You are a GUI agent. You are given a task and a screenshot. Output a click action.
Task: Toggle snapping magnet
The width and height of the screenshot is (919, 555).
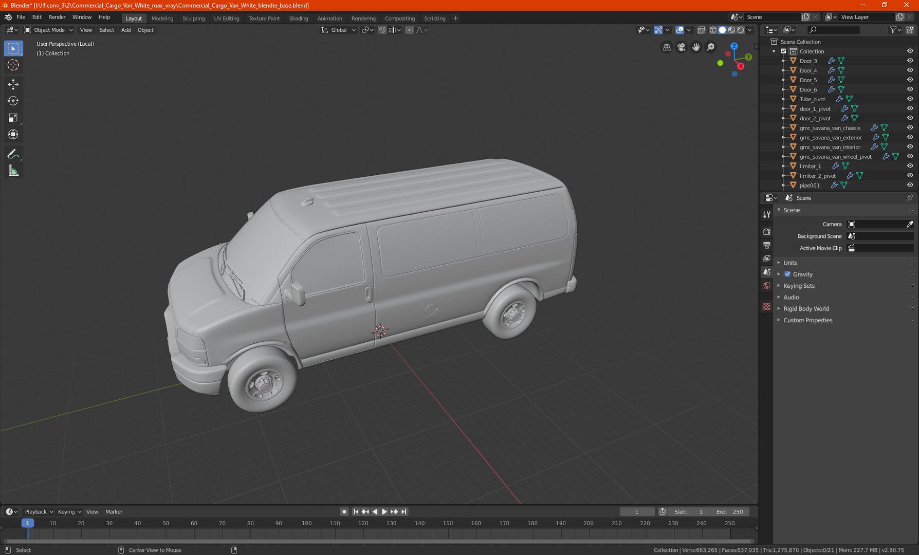click(x=382, y=30)
